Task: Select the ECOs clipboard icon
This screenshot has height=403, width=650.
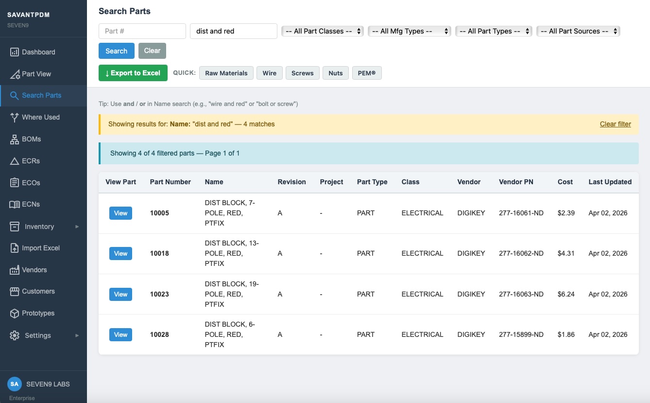Action: coord(14,183)
